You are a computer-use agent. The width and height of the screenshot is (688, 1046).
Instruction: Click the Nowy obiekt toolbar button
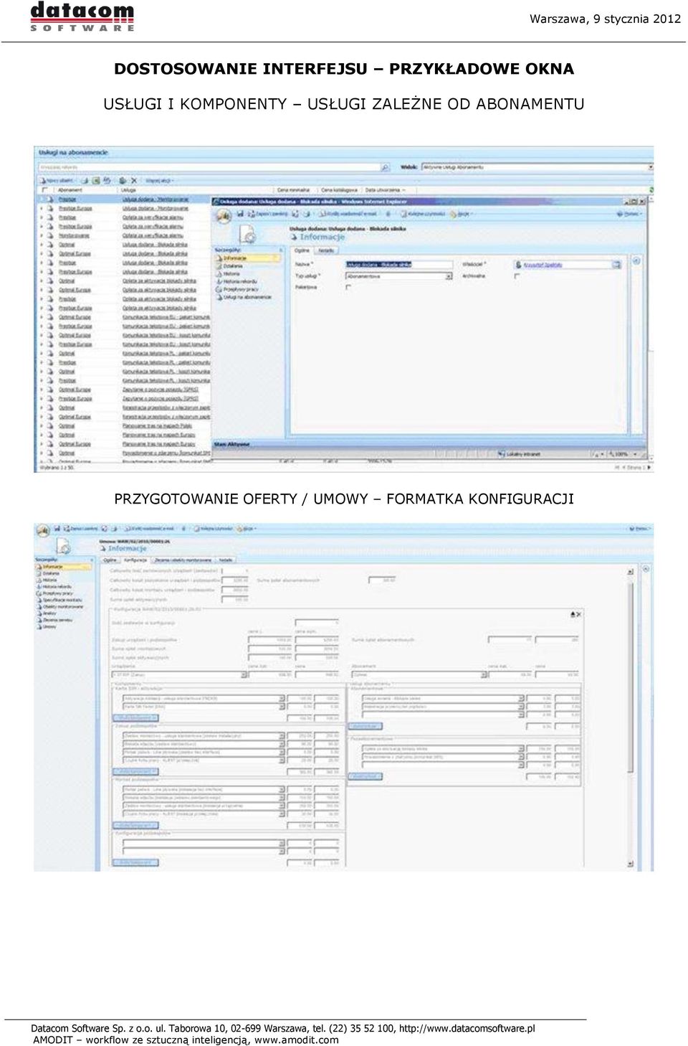tap(57, 181)
